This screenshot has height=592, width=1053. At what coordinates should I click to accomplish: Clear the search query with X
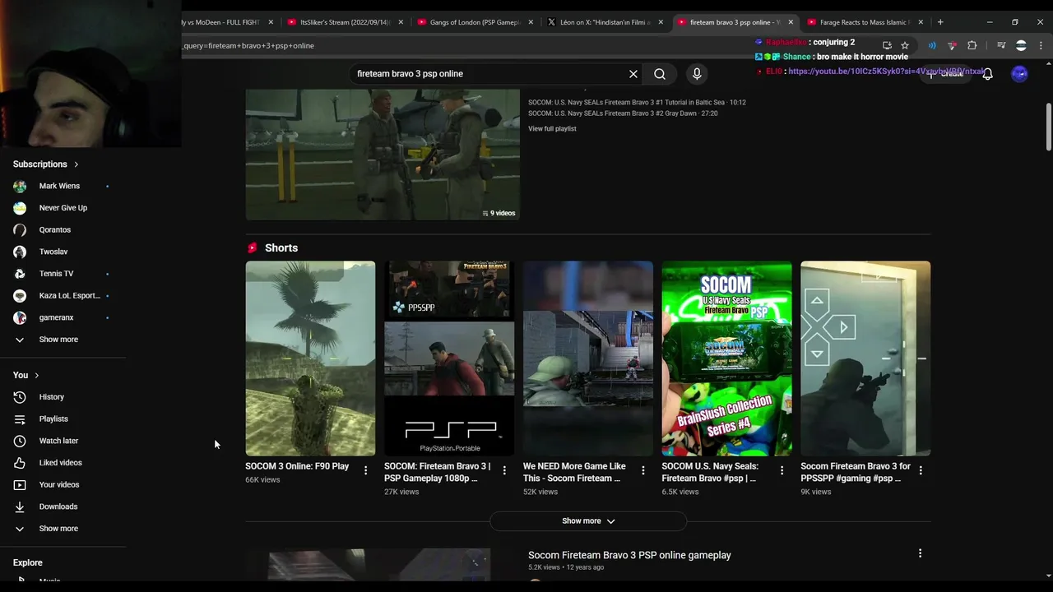[633, 74]
